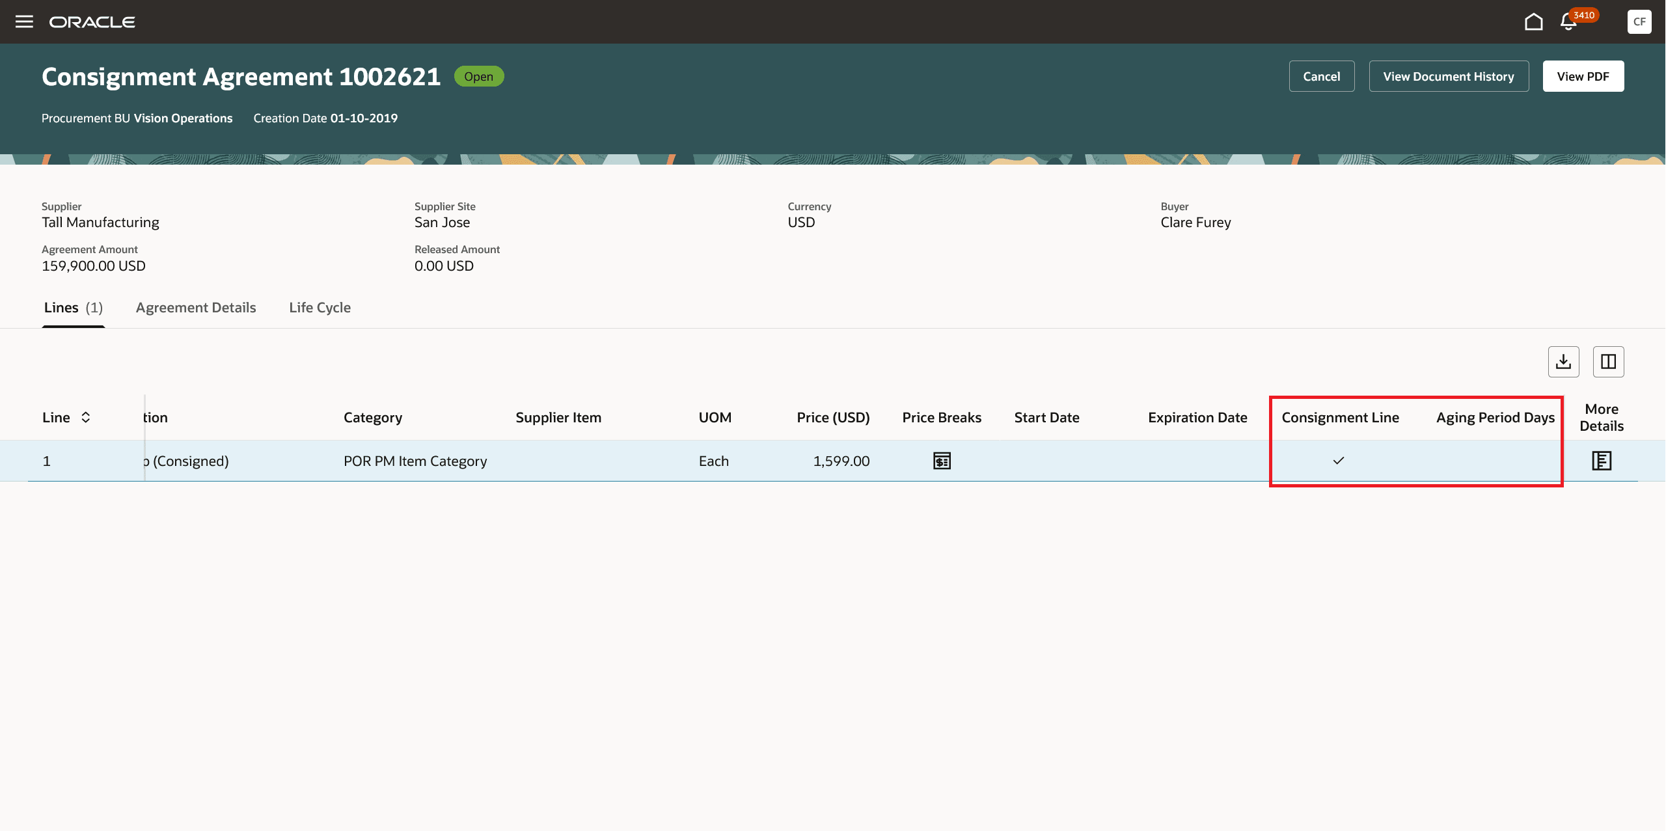The height and width of the screenshot is (831, 1666).
Task: Open More Details icon for line 1
Action: (1601, 461)
